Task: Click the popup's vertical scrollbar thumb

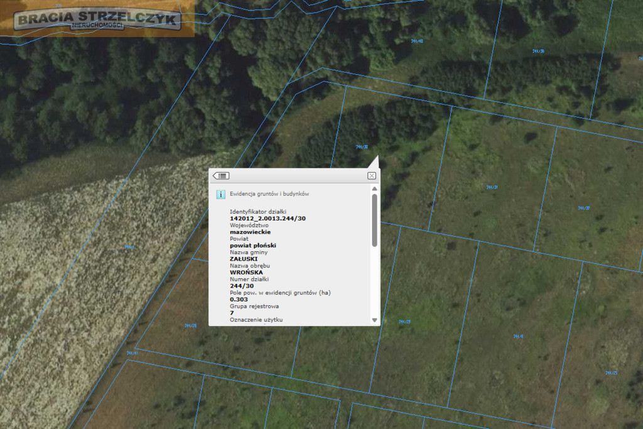Action: pyautogui.click(x=374, y=220)
